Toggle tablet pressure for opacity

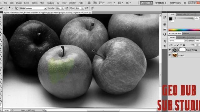67,8
